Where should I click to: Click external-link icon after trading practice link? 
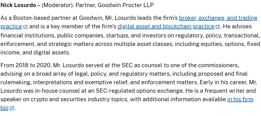[25, 27]
